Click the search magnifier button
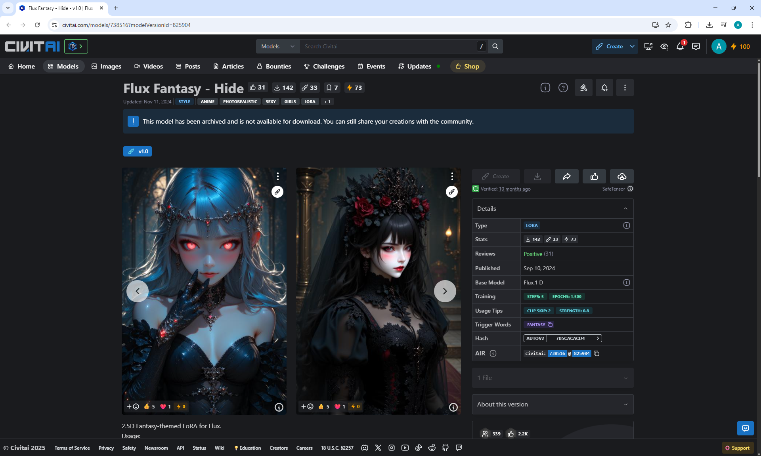The image size is (761, 456). coord(495,46)
